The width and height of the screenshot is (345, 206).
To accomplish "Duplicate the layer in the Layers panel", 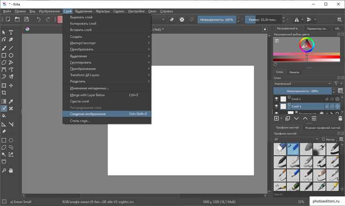I will pyautogui.click(x=287, y=119).
